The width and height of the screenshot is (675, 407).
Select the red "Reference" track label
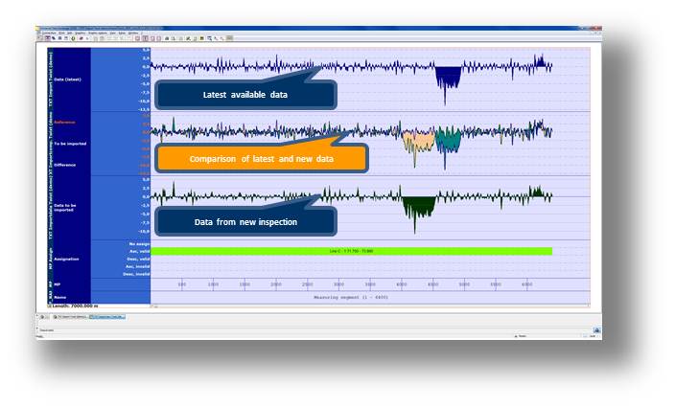point(65,122)
